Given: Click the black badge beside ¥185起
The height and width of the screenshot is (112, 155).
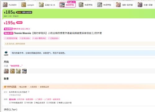Looking at the screenshot, I should point(24,12).
